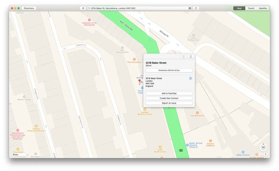Click the Total Yoga marker label
Image resolution: width=279 pixels, height=171 pixels.
(x=140, y=92)
